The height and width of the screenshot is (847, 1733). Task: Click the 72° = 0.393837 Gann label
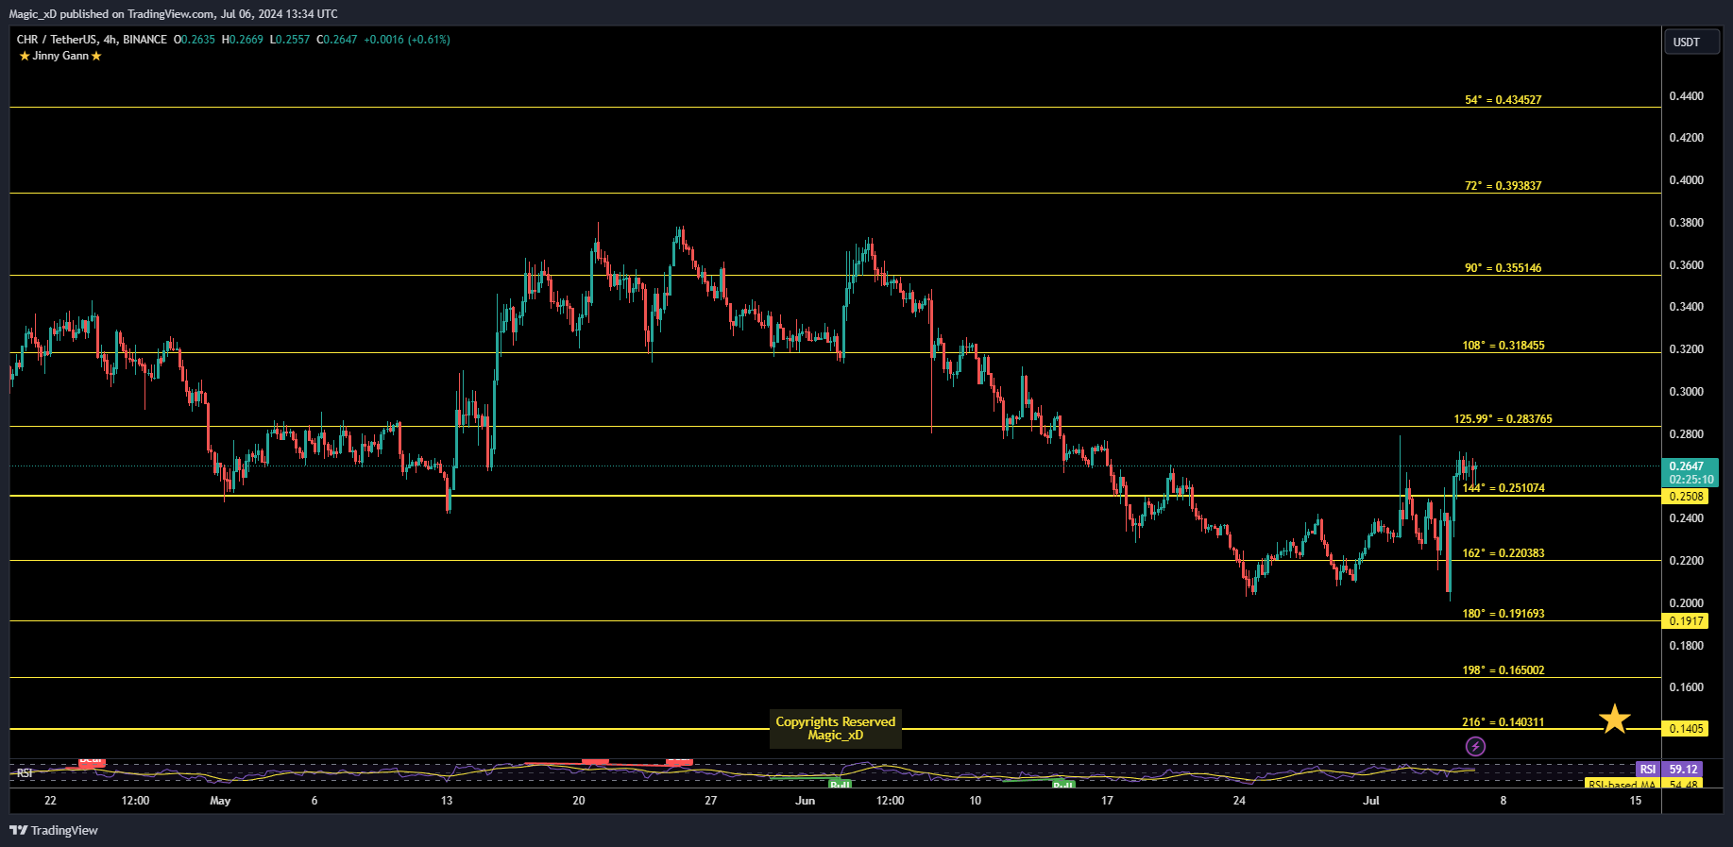1504,185
